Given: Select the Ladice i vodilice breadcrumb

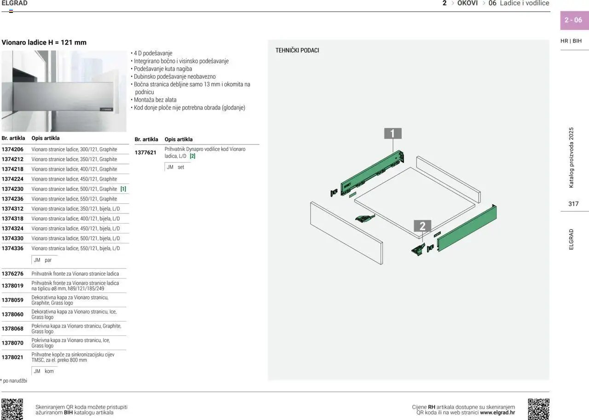Looking at the screenshot, I should tap(524, 3).
